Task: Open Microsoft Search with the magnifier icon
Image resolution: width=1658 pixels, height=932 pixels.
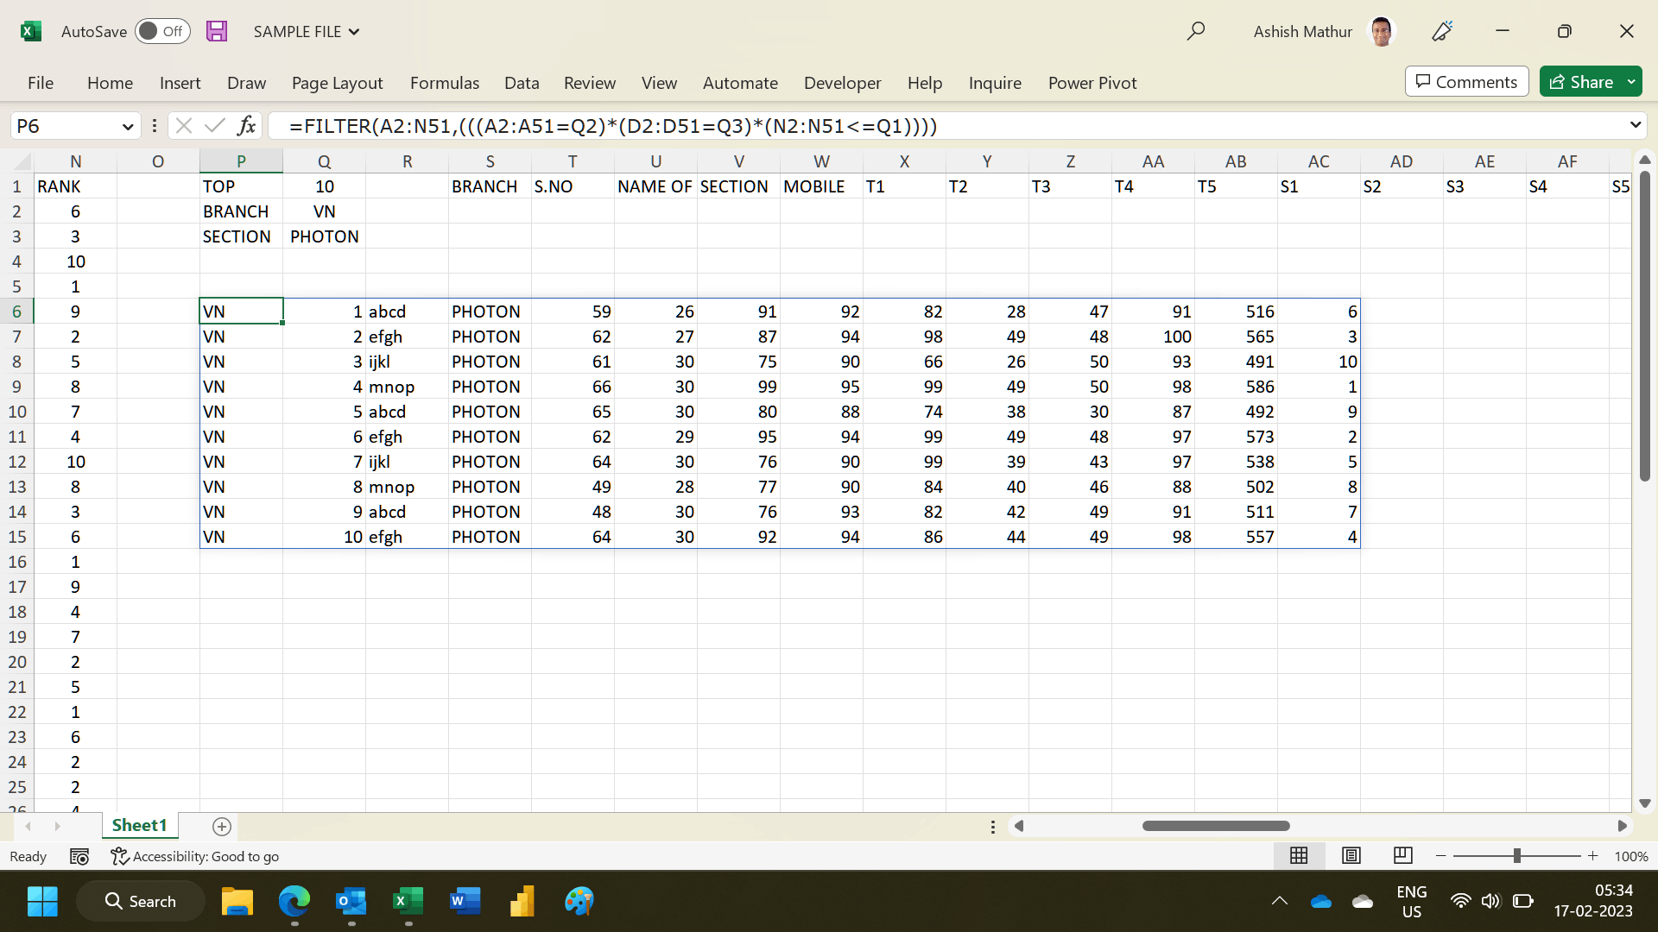Action: click(1196, 31)
